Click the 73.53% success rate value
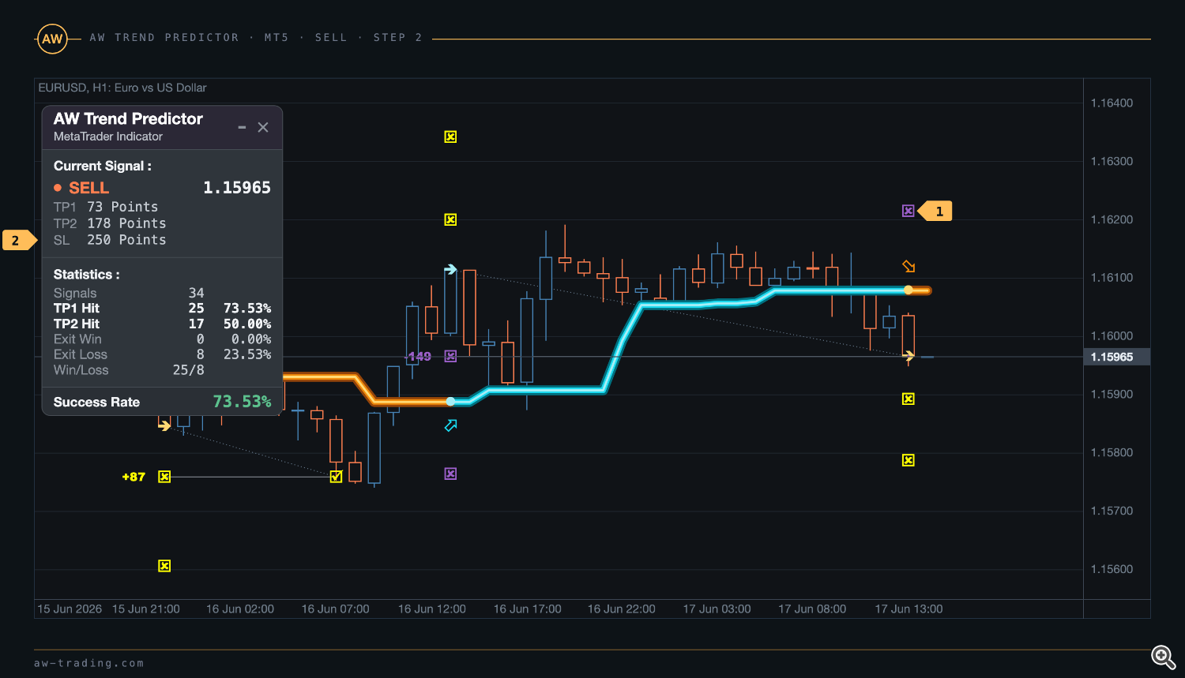 click(242, 402)
